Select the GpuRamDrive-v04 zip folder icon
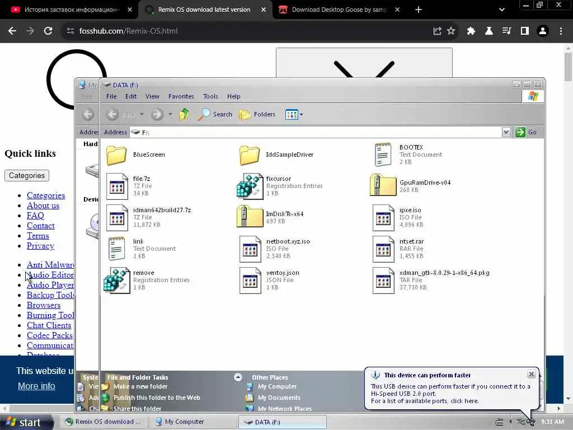573x430 pixels. [383, 186]
